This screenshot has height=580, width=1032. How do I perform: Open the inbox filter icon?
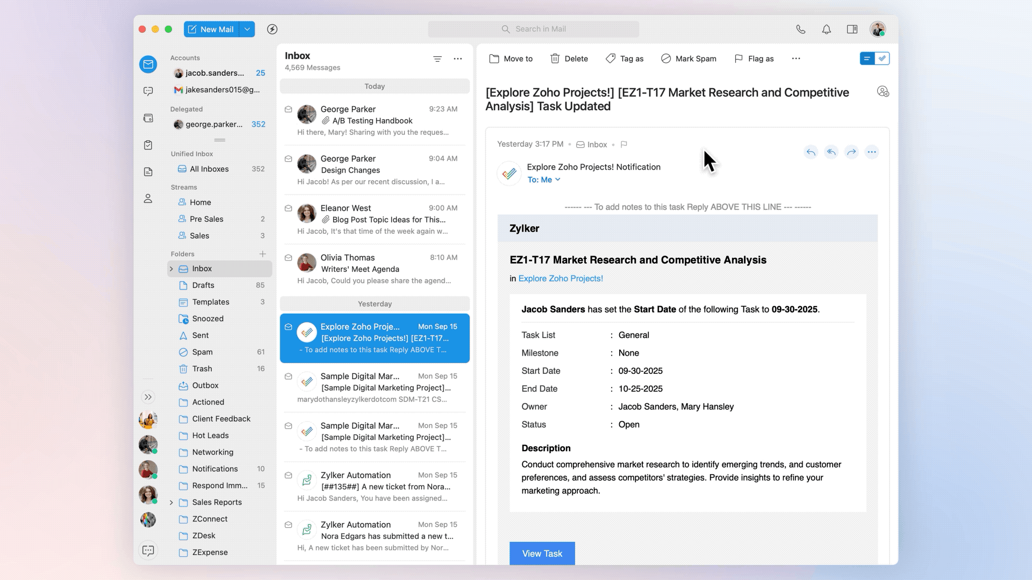point(437,59)
